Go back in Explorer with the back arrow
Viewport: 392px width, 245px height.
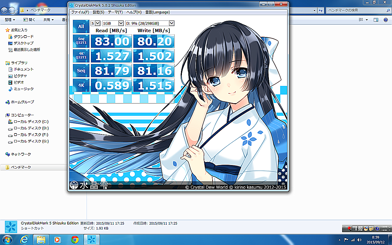click(5, 10)
